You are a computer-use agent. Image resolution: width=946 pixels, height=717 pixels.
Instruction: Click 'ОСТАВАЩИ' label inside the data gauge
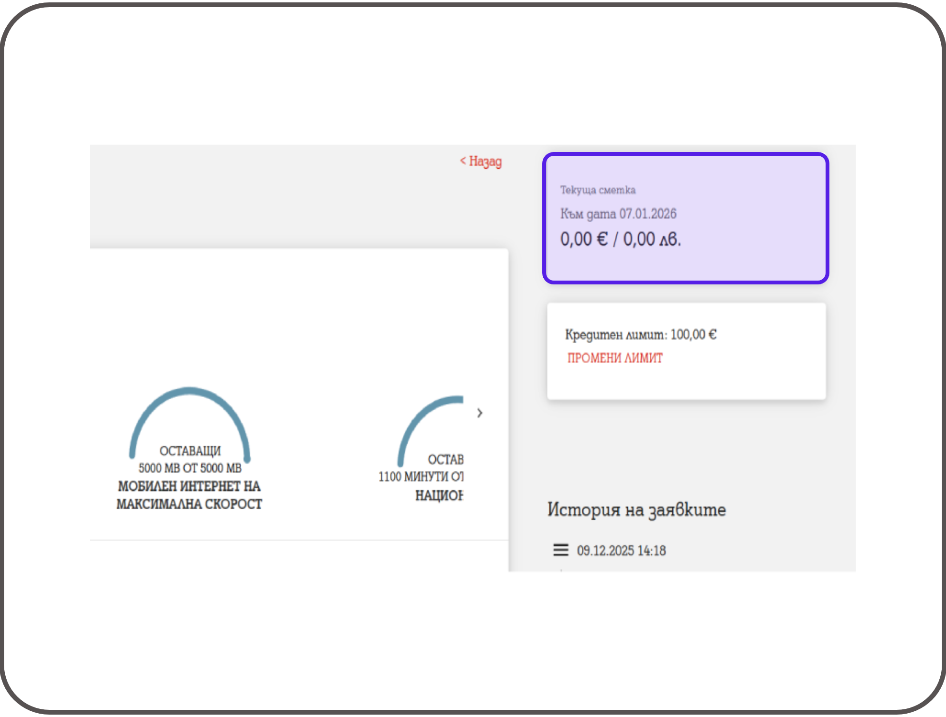tap(190, 451)
